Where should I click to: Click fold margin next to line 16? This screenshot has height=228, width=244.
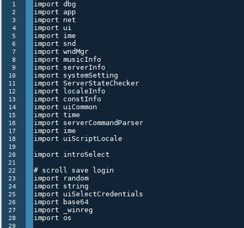pos(30,123)
